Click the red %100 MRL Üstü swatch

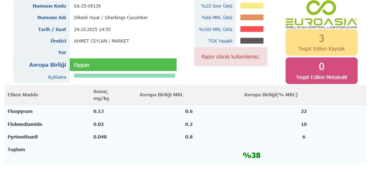click(x=252, y=29)
